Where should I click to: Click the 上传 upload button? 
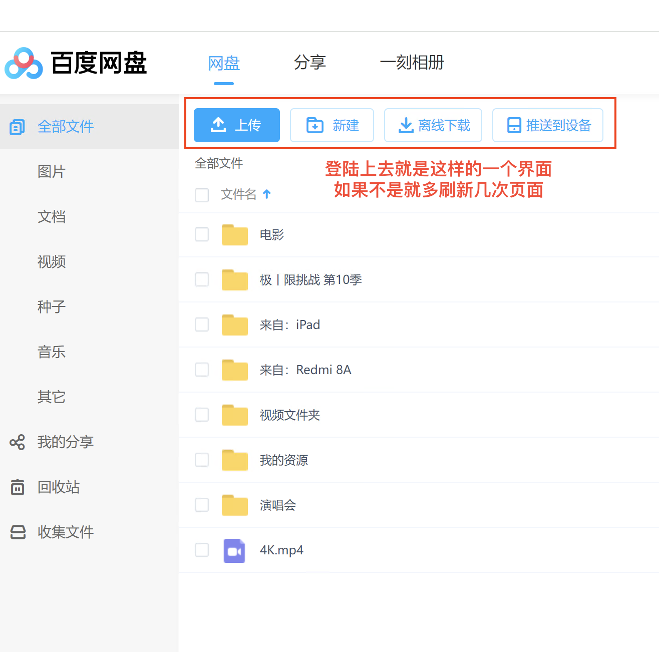point(237,125)
